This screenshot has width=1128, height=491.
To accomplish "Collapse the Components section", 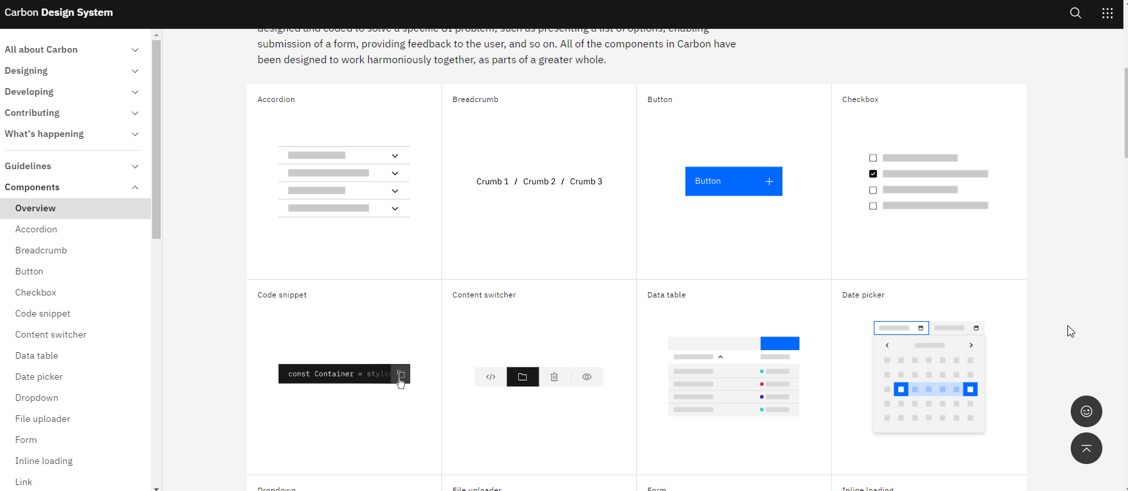I will [x=72, y=187].
